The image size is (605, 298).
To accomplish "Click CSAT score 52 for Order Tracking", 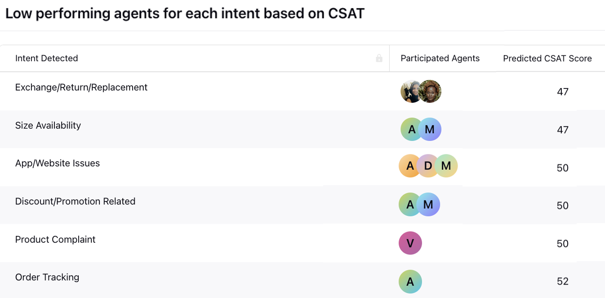I will [x=562, y=281].
